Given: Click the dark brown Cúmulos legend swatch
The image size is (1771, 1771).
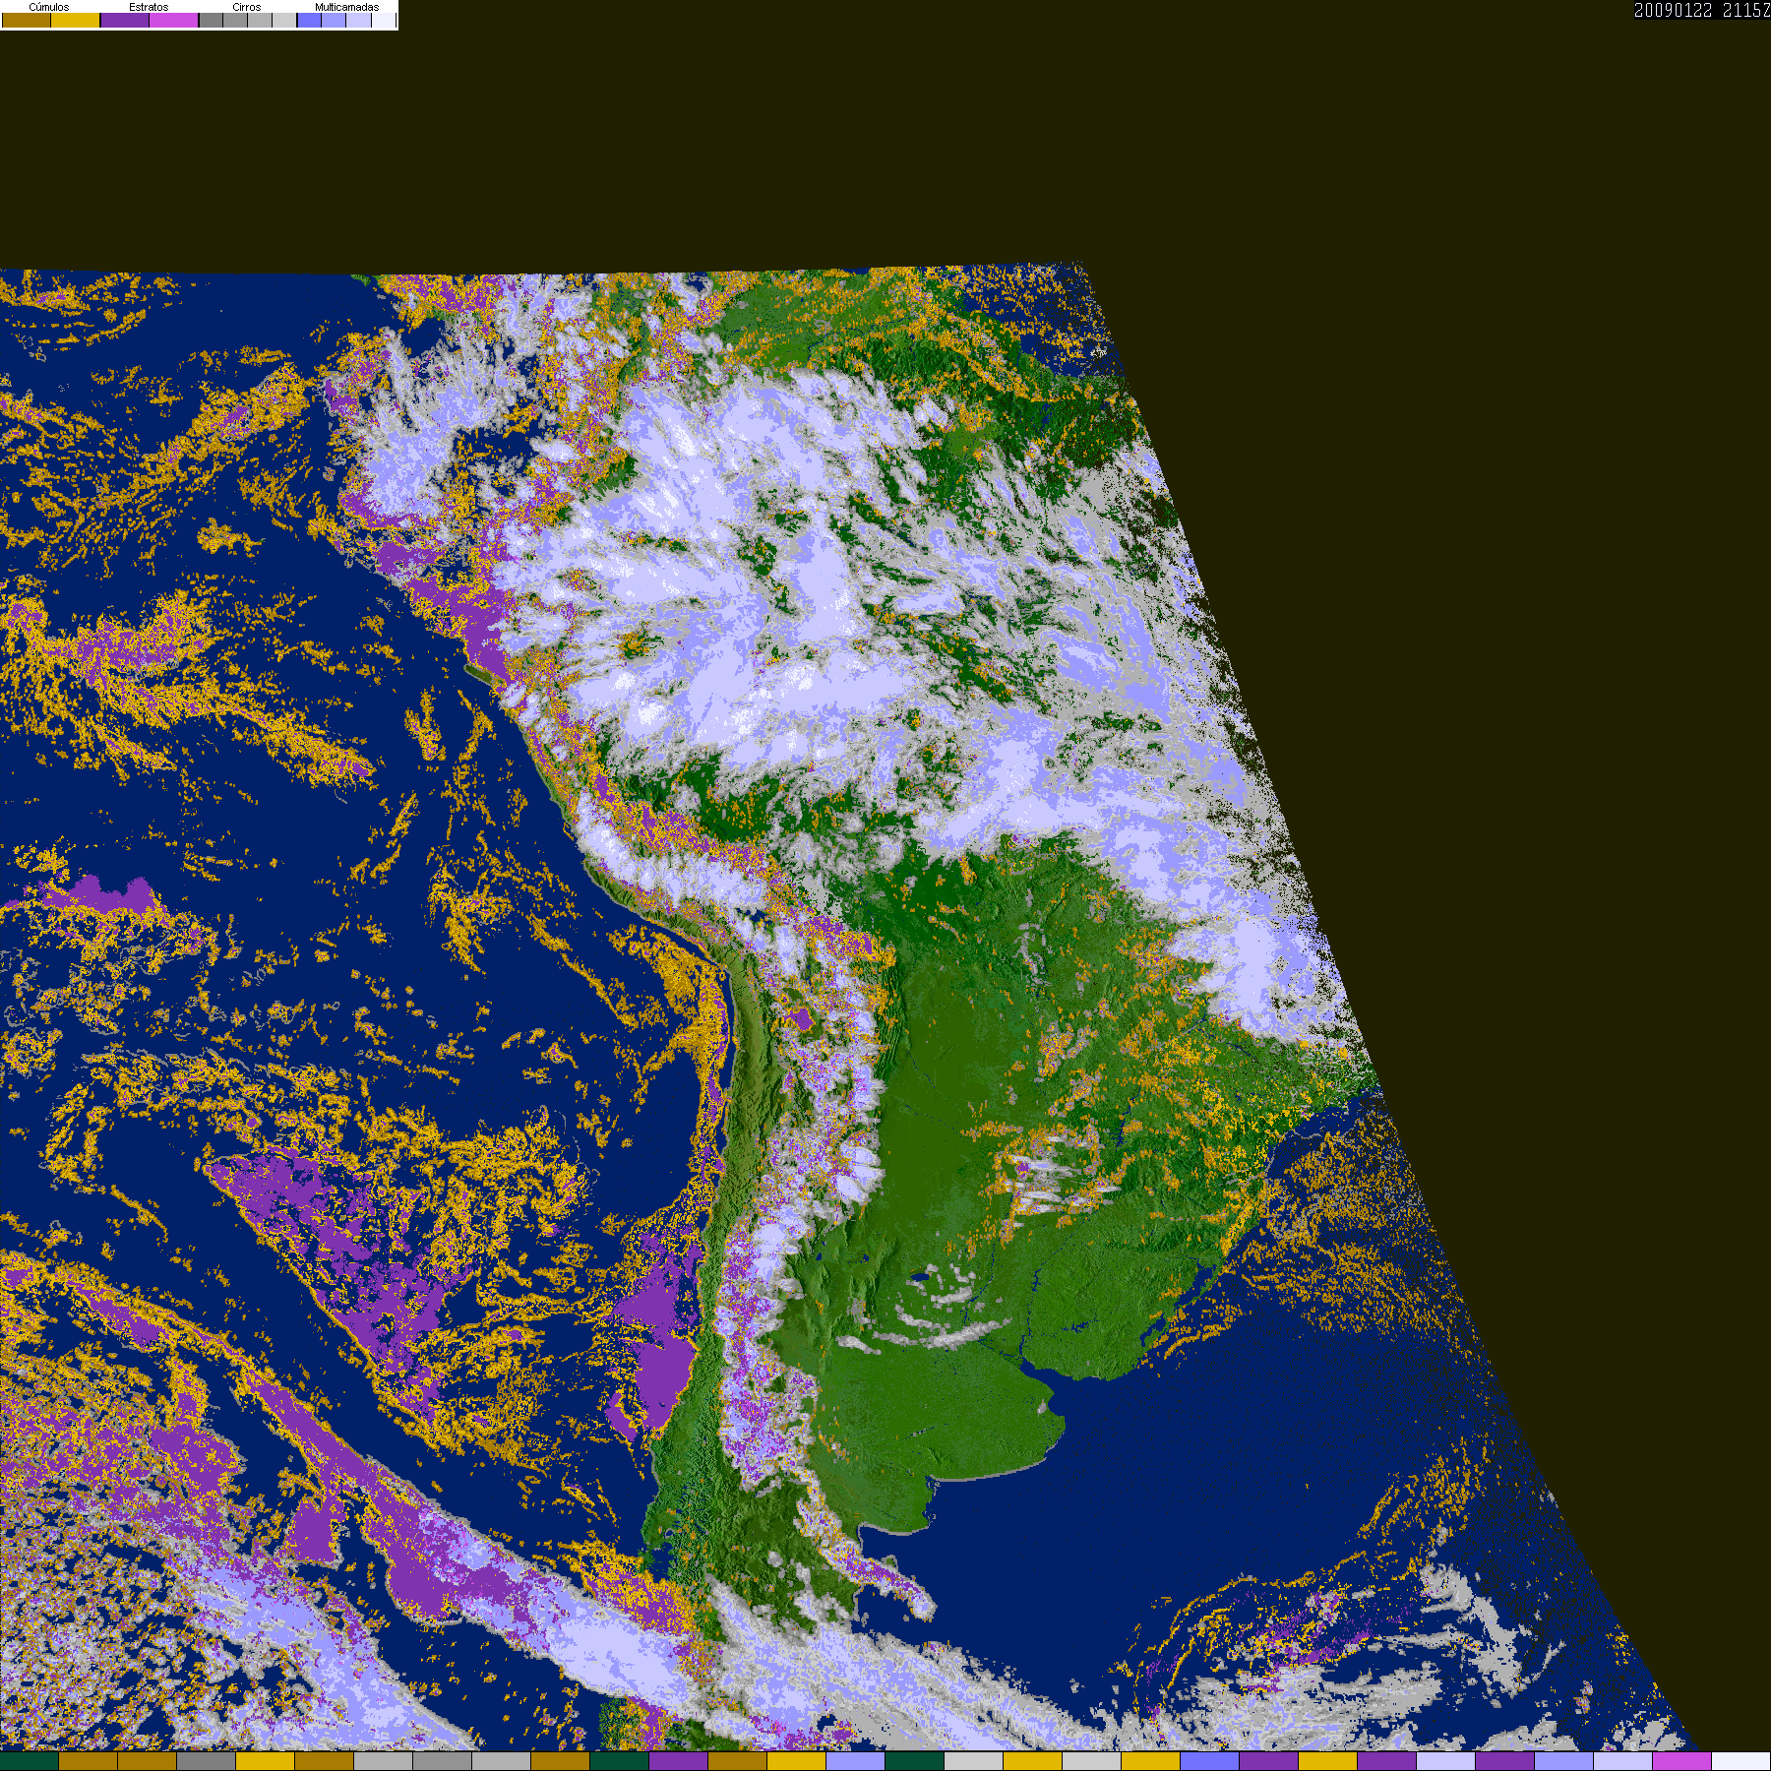Looking at the screenshot, I should pyautogui.click(x=27, y=20).
